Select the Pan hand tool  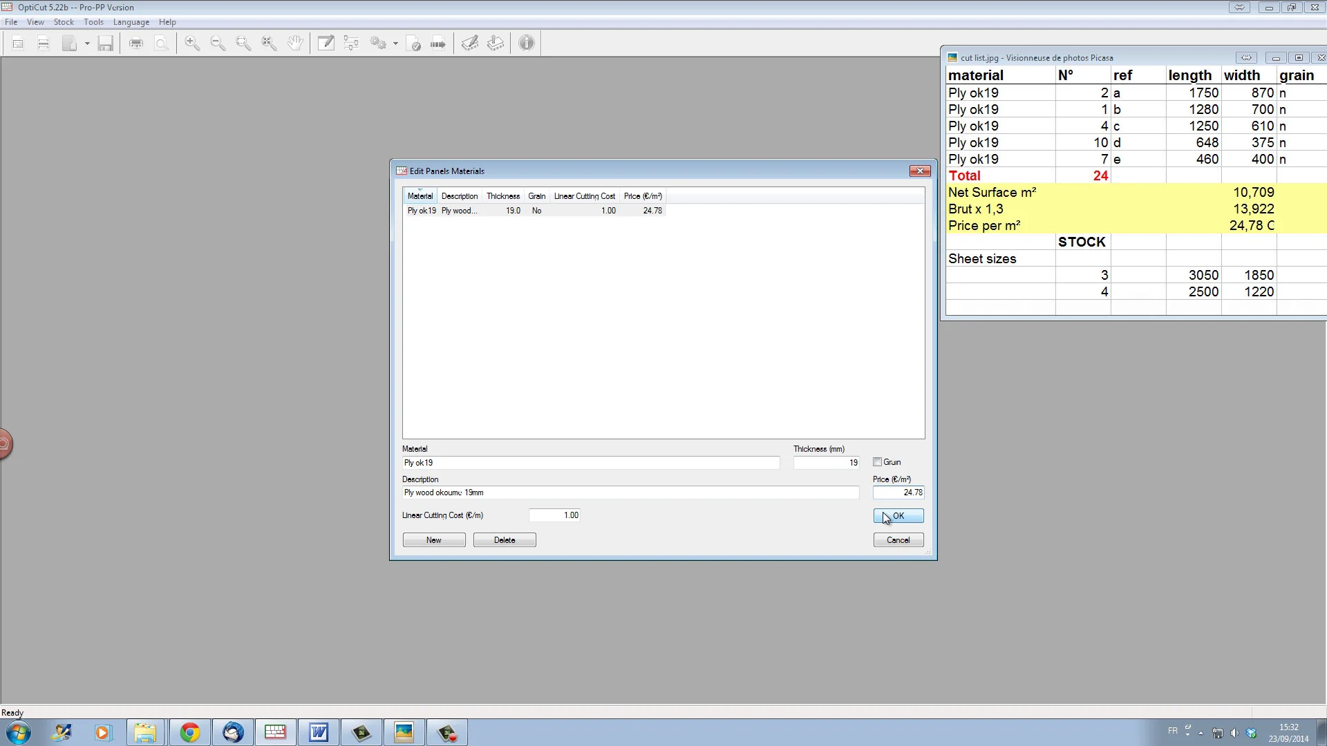[x=296, y=44]
